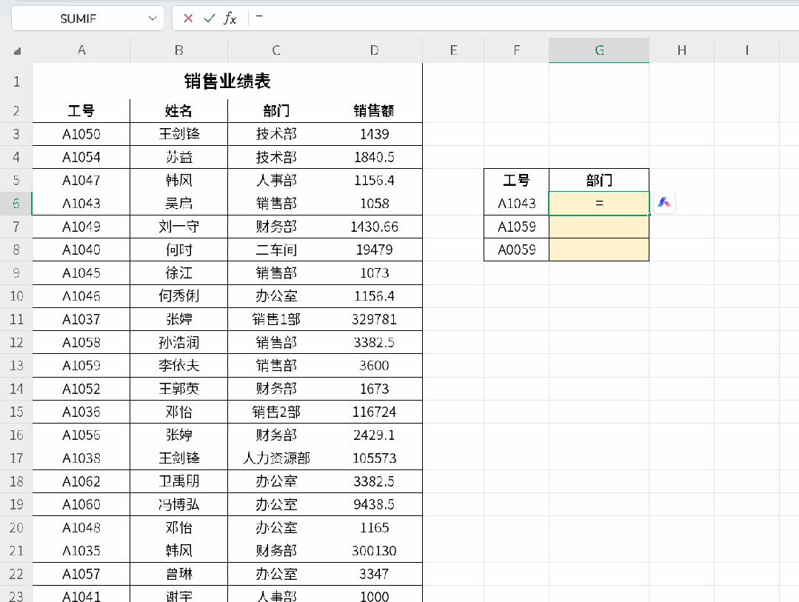799x602 pixels.
Task: Select all cells using the corner triangle
Action: pyautogui.click(x=17, y=51)
